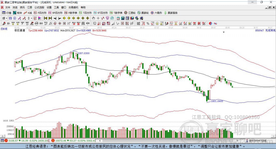Click the 收858947日线 status entry
The width and height of the screenshot is (276, 149).
(256, 141)
